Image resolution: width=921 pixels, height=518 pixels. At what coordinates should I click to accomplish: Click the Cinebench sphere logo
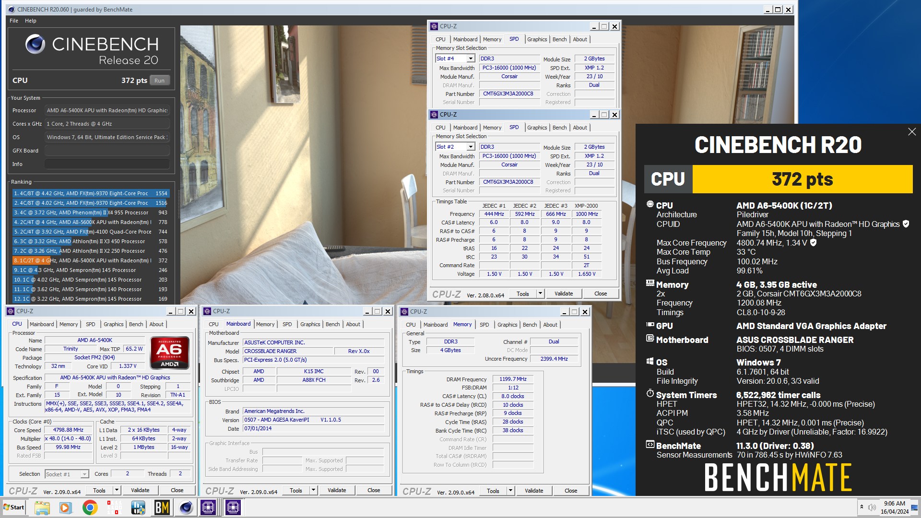click(x=35, y=44)
